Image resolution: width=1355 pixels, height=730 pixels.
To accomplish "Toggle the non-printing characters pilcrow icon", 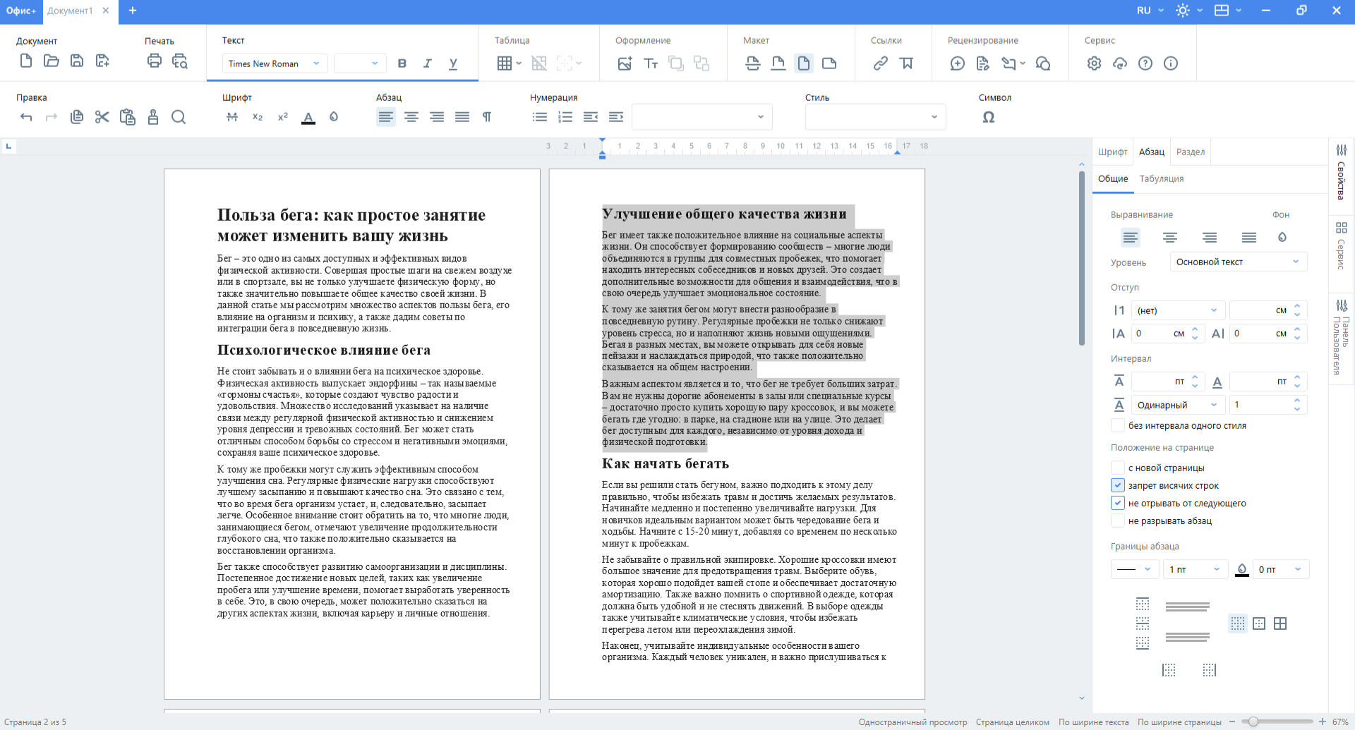I will (x=487, y=117).
